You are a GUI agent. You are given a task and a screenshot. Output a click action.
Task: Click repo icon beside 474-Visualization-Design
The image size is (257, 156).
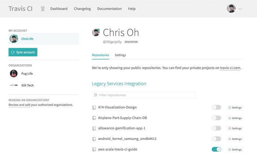(94, 107)
